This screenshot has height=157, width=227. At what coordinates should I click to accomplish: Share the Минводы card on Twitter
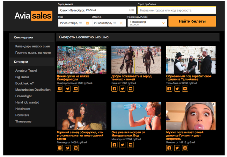tap(122, 148)
